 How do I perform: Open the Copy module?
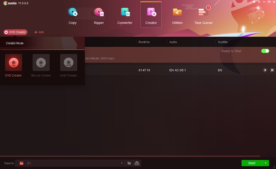(x=73, y=16)
